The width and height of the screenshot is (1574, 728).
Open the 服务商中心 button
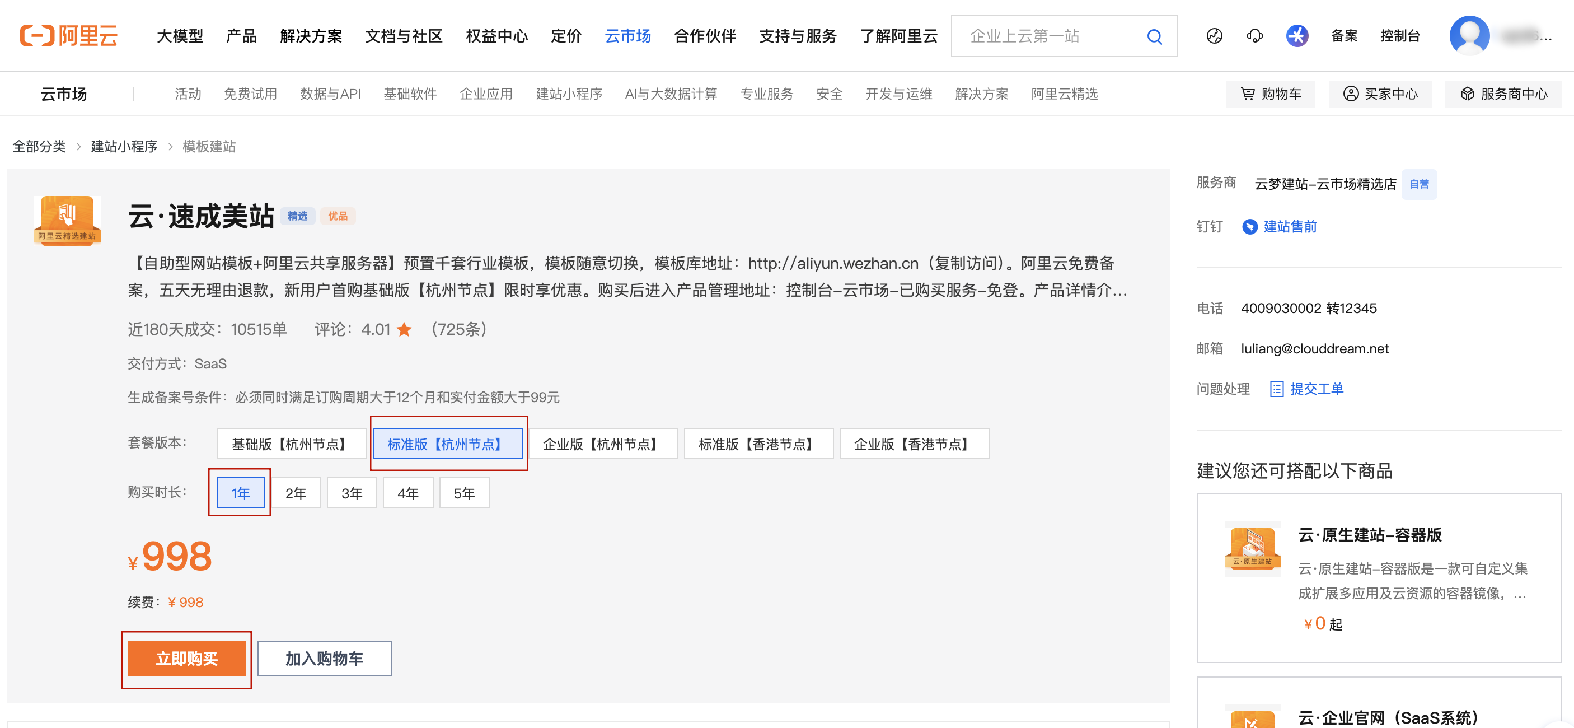click(1503, 94)
